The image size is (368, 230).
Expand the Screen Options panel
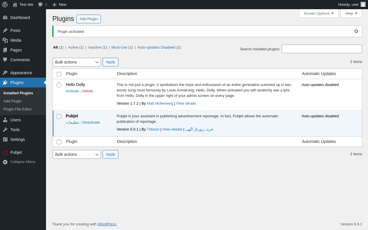tap(319, 13)
